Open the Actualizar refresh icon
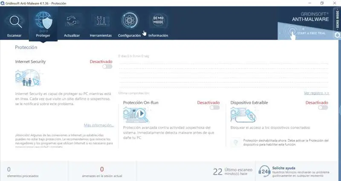Image resolution: width=341 pixels, height=181 pixels. [72, 21]
